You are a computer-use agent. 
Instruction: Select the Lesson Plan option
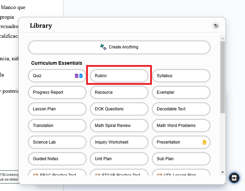pos(57,109)
